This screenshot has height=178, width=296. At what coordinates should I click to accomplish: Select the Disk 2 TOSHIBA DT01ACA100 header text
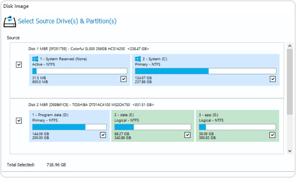pyautogui.click(x=91, y=105)
